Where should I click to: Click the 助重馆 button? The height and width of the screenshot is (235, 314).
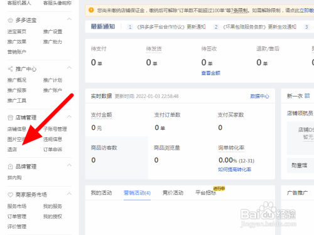click(300, 165)
